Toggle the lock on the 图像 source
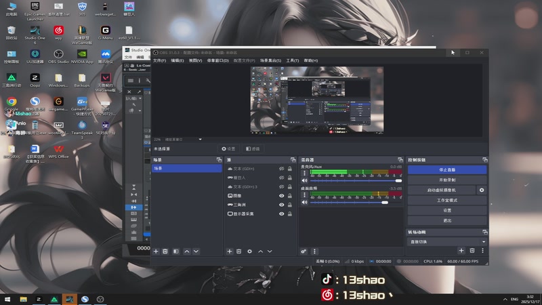The width and height of the screenshot is (542, 305). [x=290, y=196]
